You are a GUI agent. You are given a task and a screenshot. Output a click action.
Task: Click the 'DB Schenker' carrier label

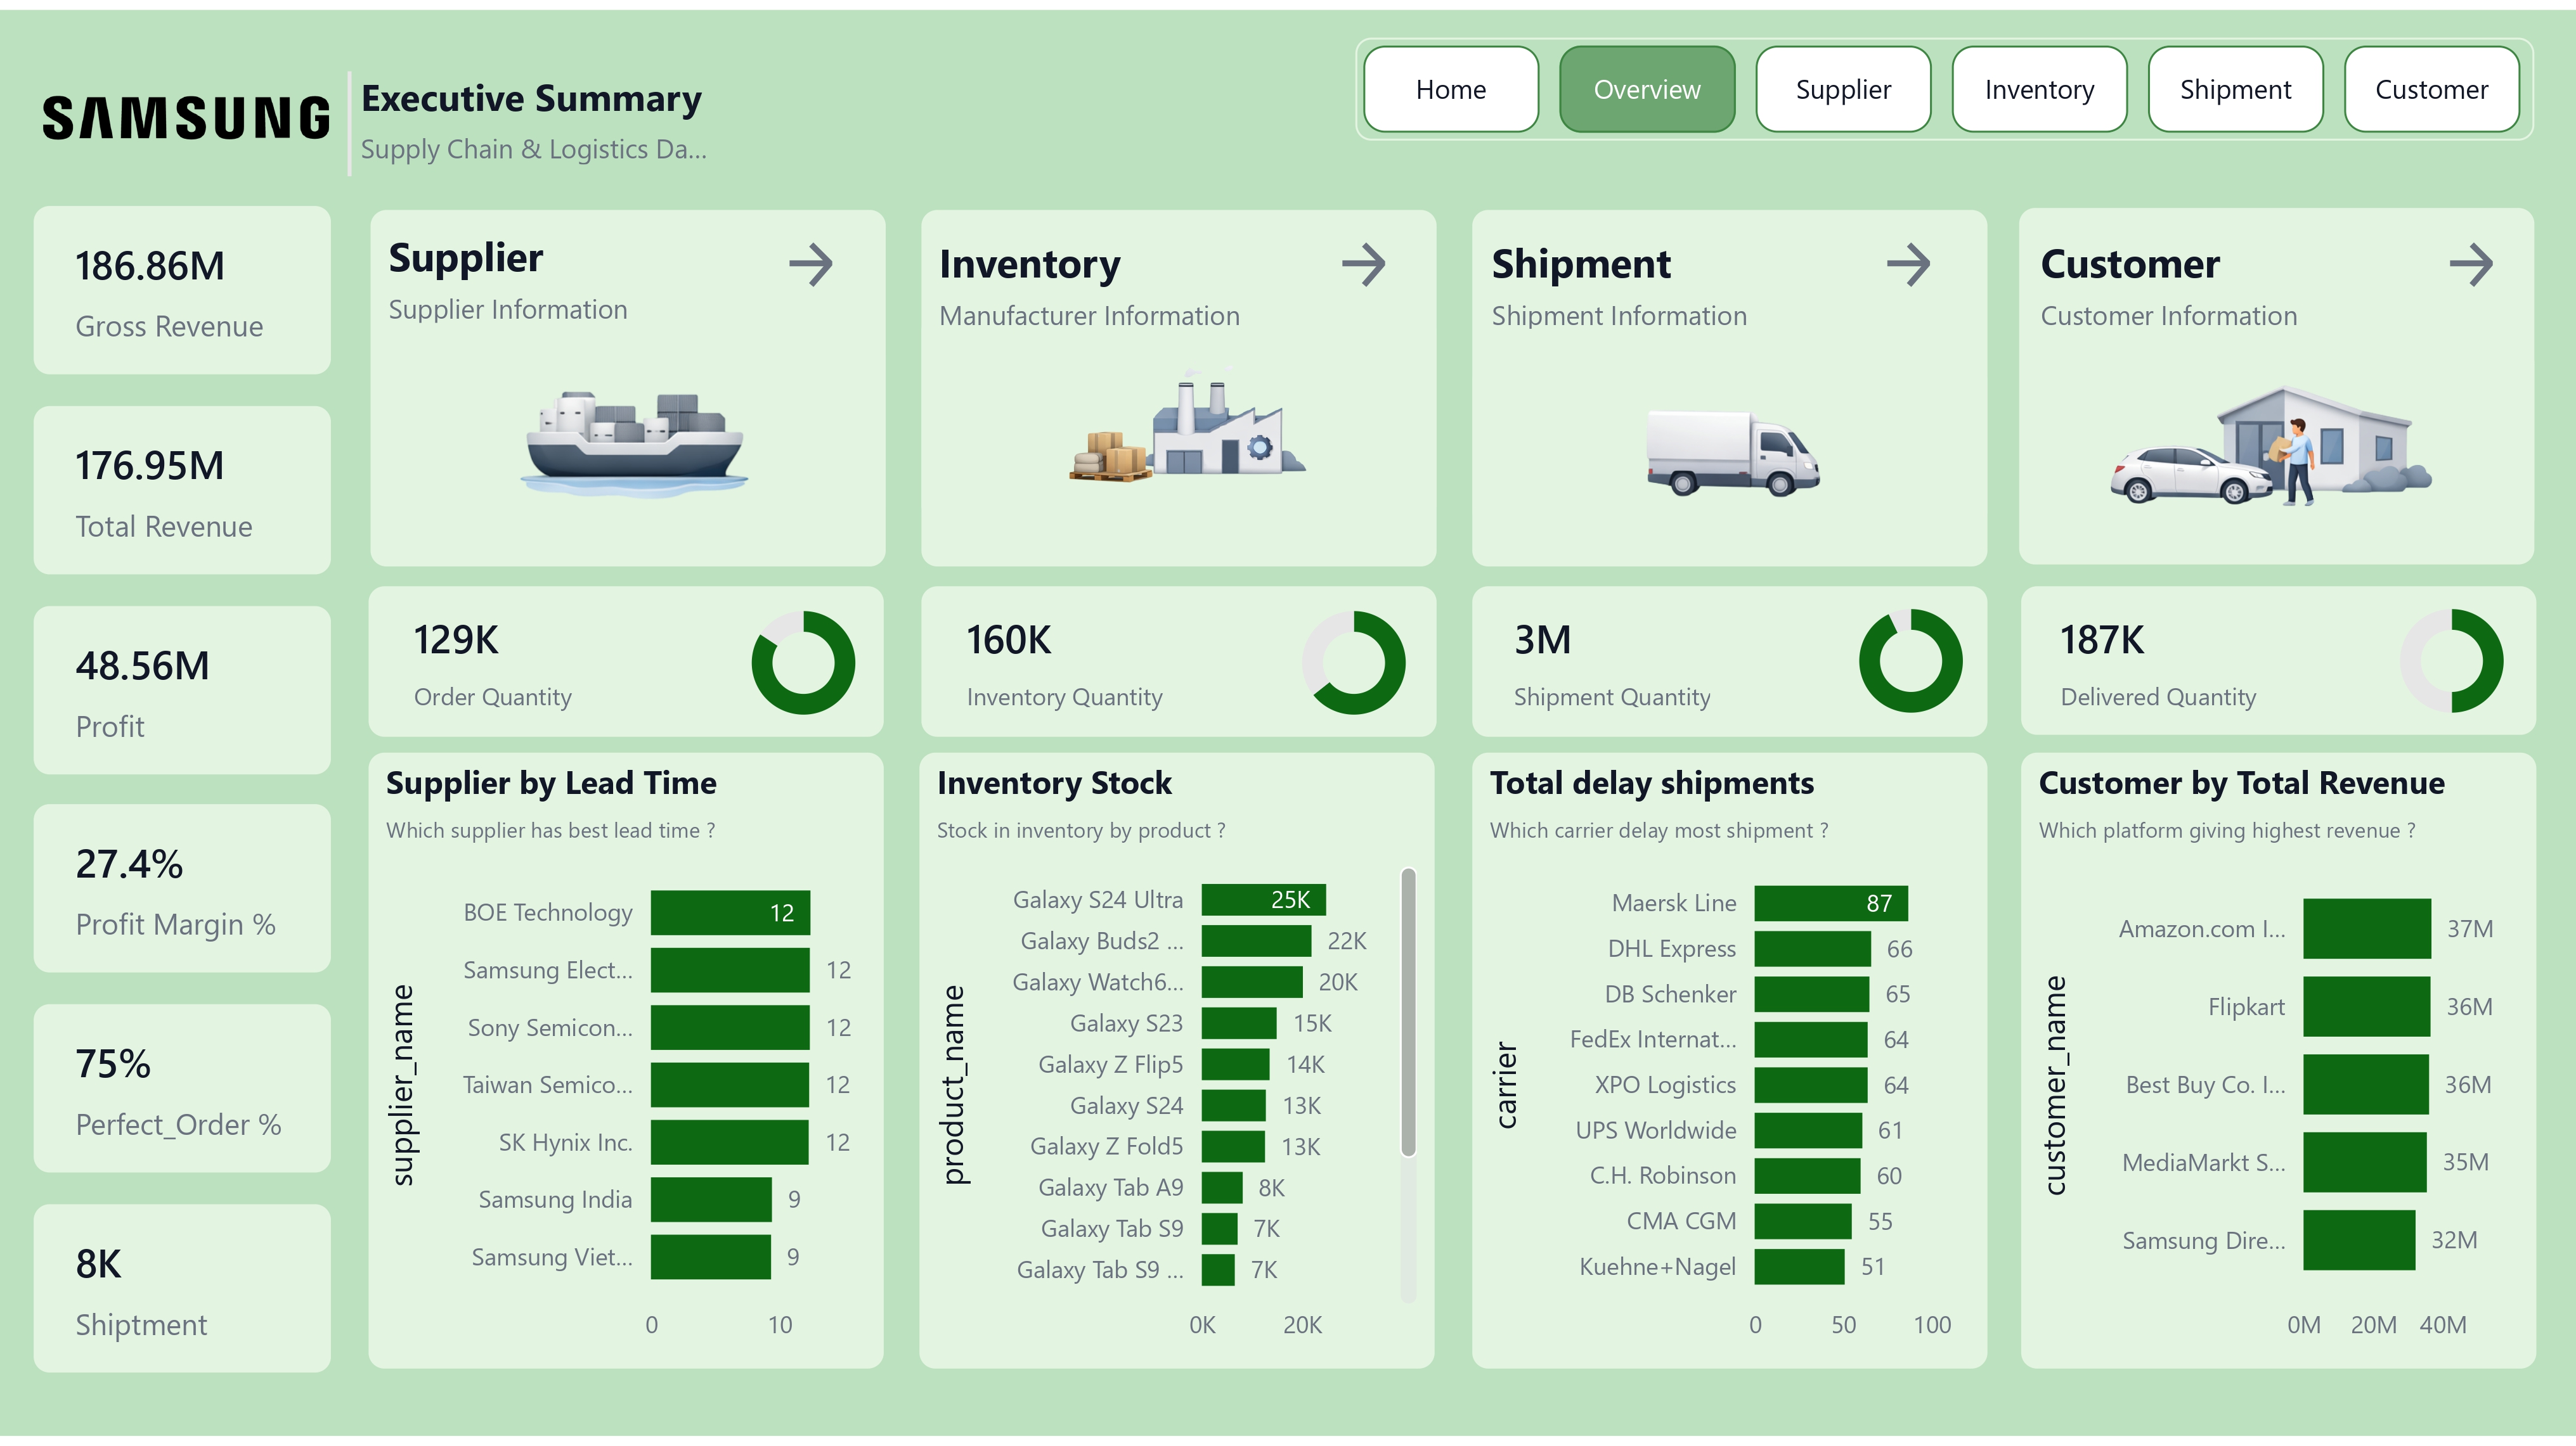(1670, 994)
